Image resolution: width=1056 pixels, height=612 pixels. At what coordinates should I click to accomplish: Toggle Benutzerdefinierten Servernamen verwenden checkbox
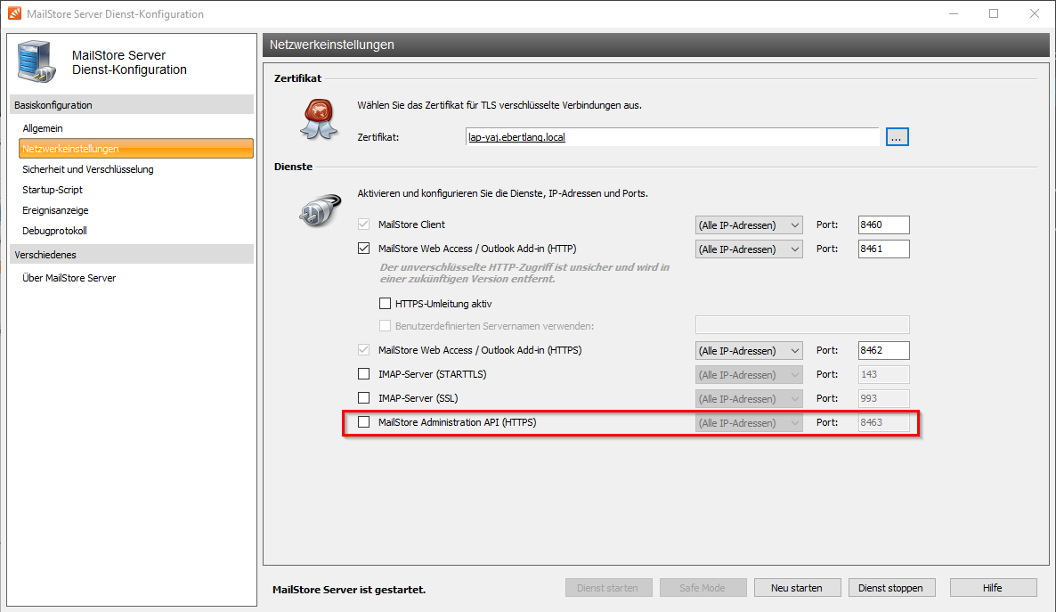click(386, 325)
